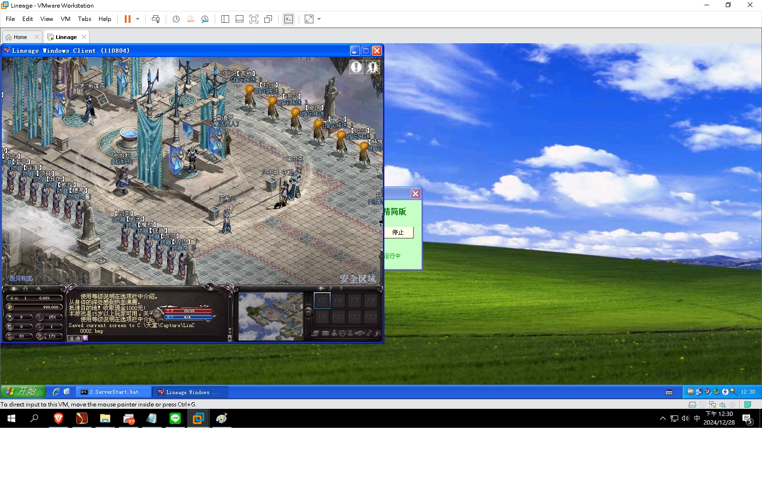Viewport: 762px width, 502px height.
Task: Click the purple 中 input icon in chat
Action: (85, 338)
